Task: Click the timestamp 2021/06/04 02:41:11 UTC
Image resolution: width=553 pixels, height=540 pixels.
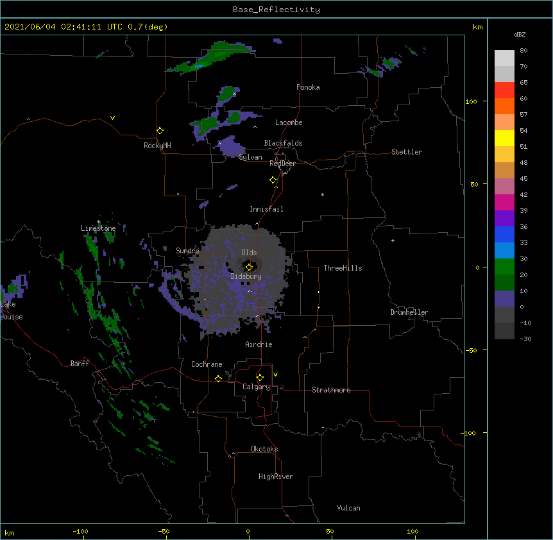Action: [x=64, y=27]
